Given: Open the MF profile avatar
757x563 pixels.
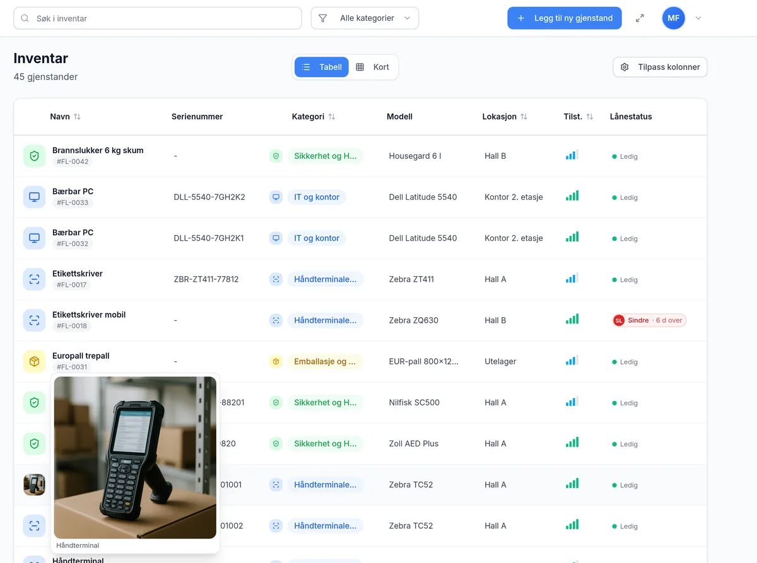Looking at the screenshot, I should pyautogui.click(x=674, y=18).
